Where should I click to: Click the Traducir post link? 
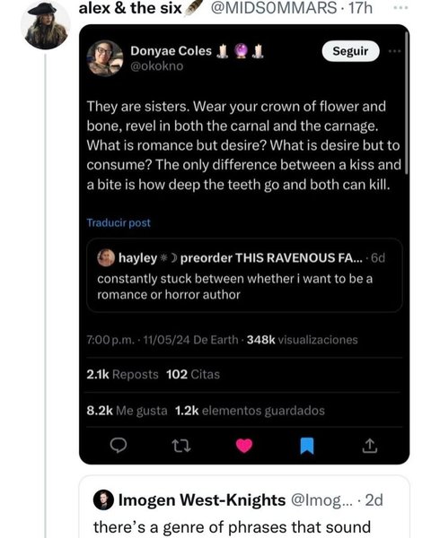[x=119, y=222]
